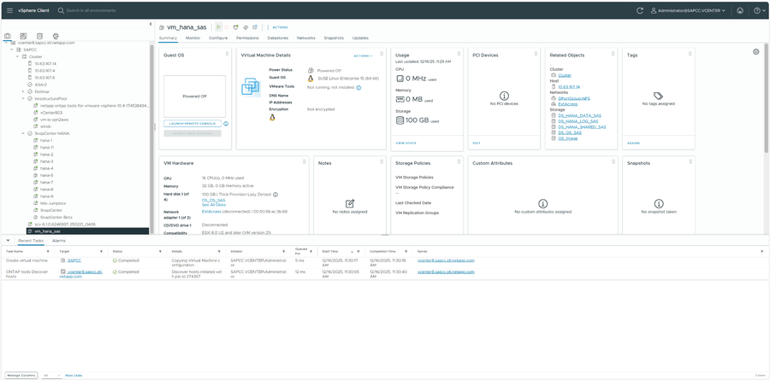The image size is (770, 380).
Task: Switch to the Snapshots tab
Action: 334,38
